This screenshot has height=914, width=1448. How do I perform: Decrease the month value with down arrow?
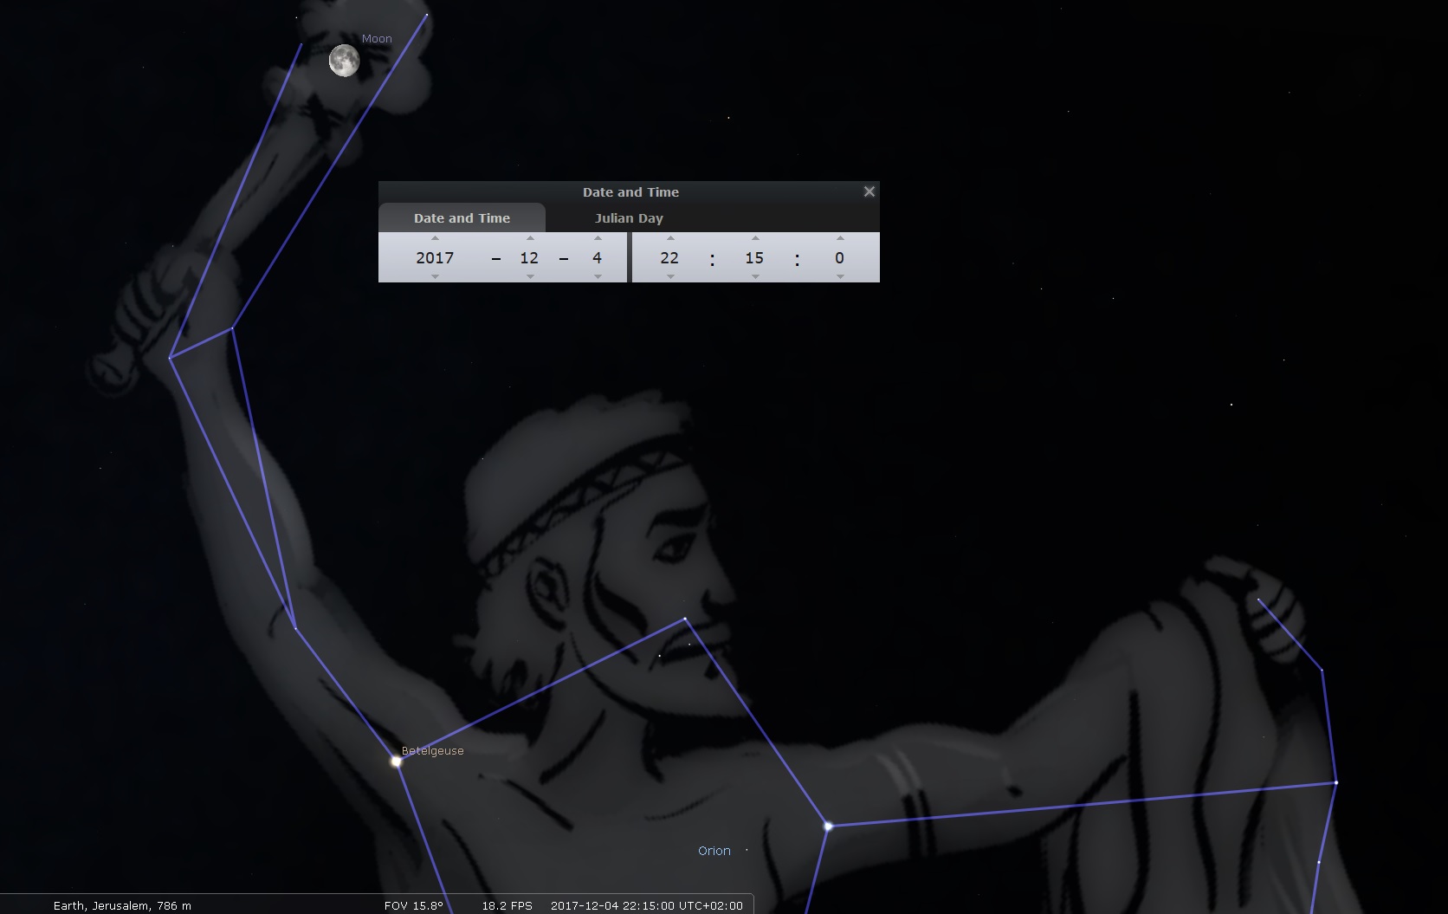(530, 276)
